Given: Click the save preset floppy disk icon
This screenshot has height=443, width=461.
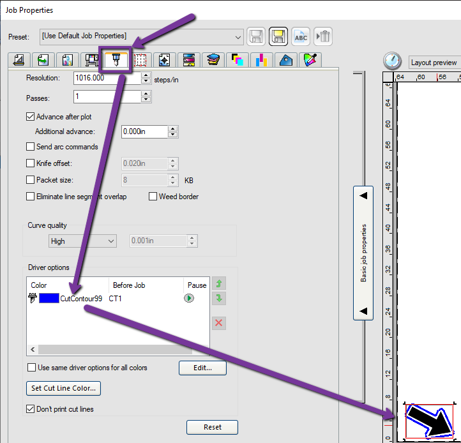Looking at the screenshot, I should click(256, 36).
